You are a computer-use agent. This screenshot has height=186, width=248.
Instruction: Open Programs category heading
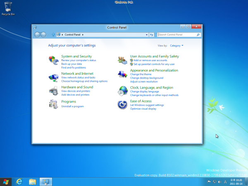click(x=69, y=102)
